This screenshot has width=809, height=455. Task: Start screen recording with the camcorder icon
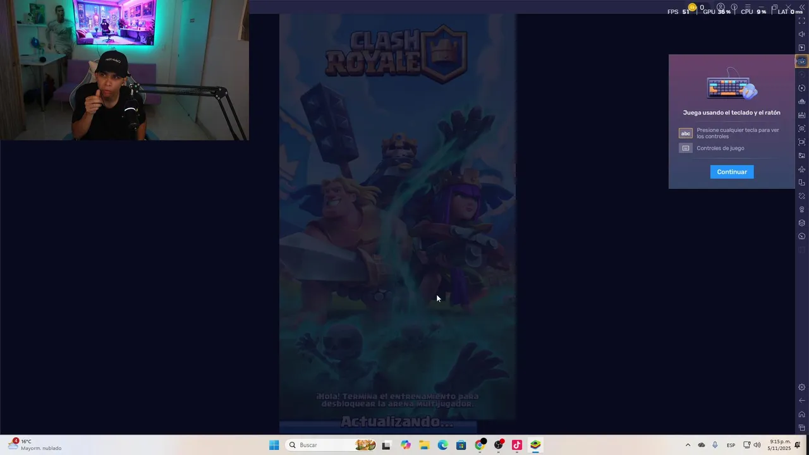tap(801, 142)
